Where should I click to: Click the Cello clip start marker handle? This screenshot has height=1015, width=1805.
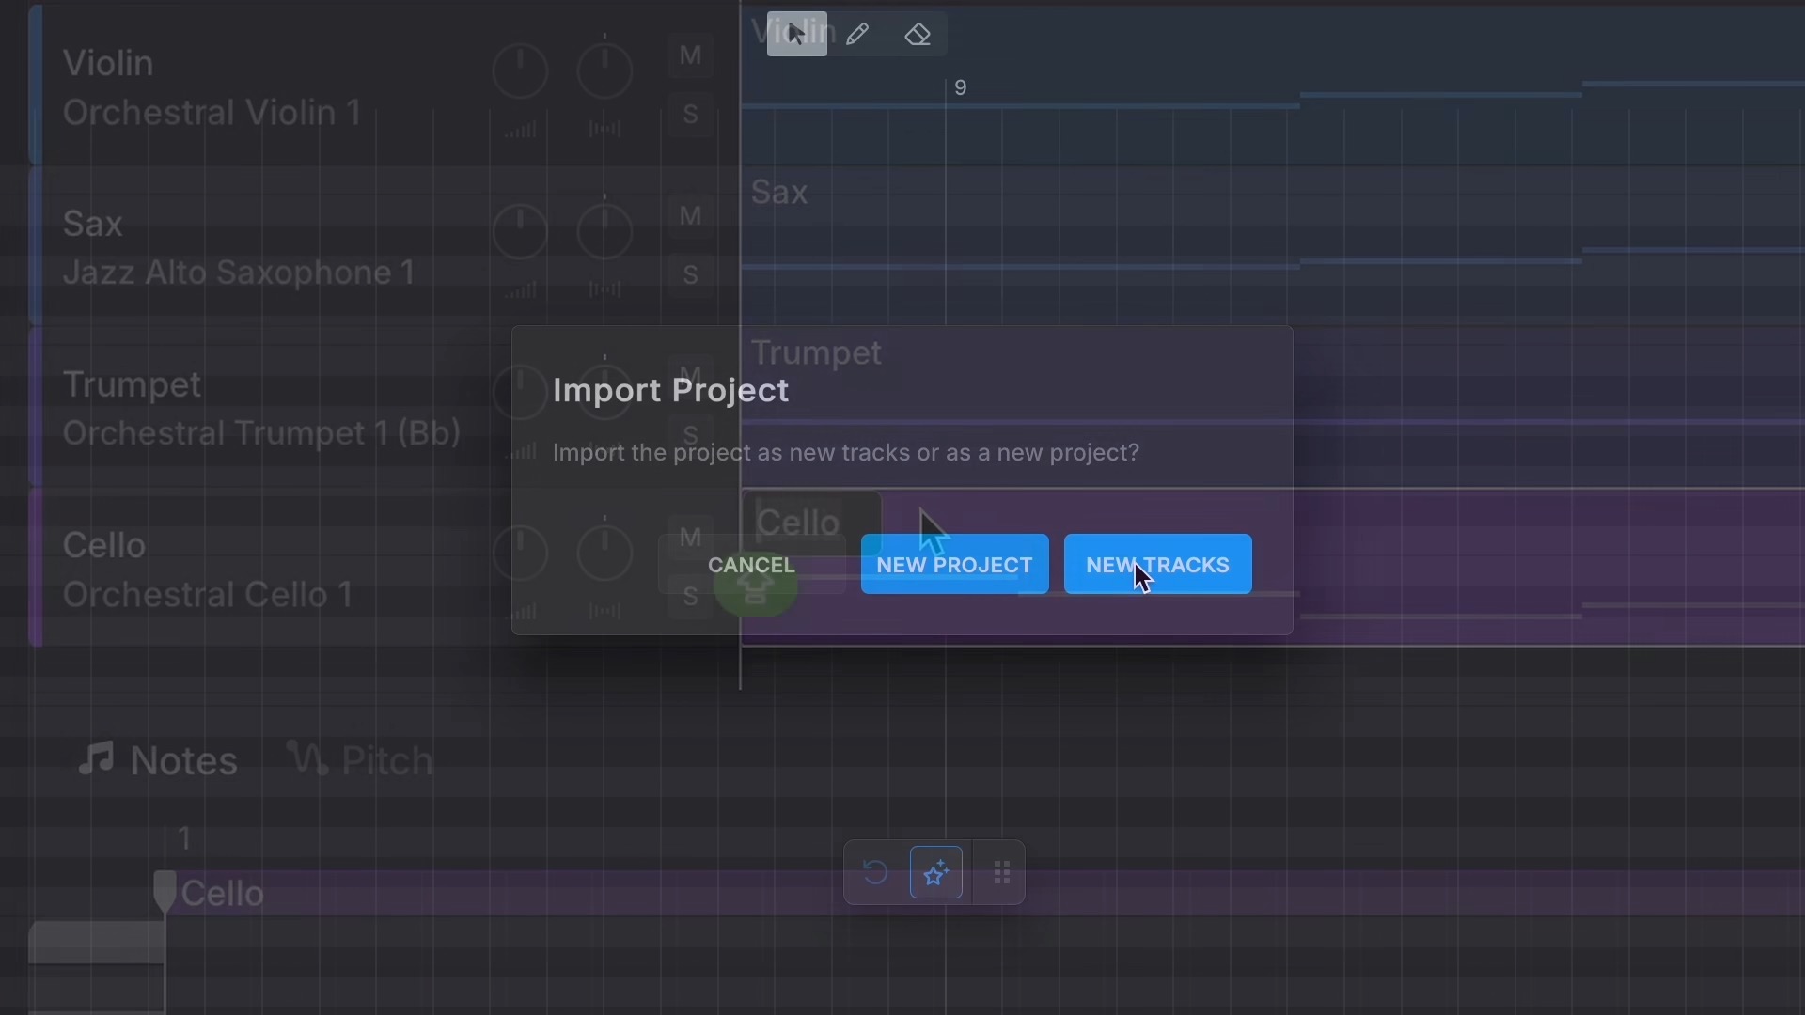pos(165,891)
